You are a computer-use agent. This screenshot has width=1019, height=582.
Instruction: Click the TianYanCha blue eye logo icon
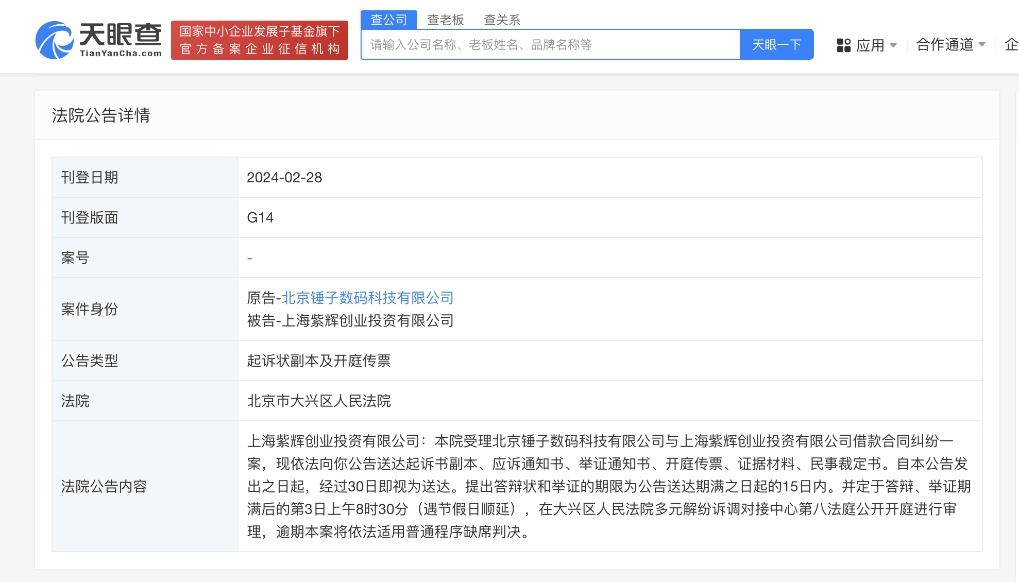54,40
